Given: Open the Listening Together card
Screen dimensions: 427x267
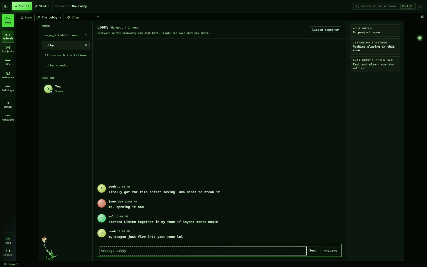Looking at the screenshot, I should [x=375, y=46].
